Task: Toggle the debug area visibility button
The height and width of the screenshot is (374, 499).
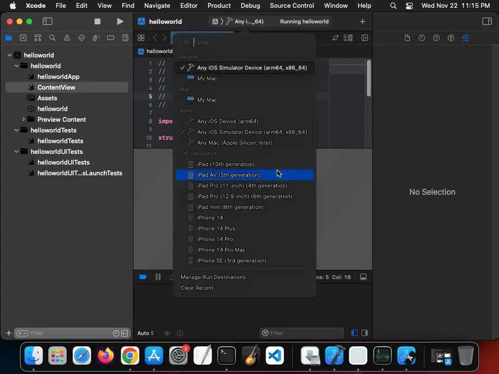Action: point(363,277)
